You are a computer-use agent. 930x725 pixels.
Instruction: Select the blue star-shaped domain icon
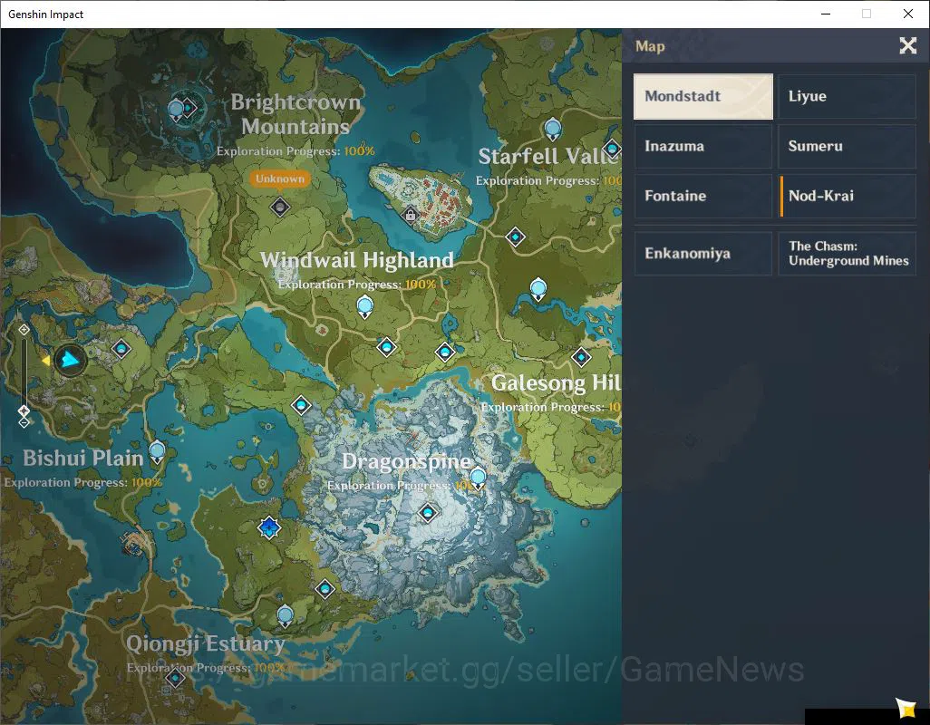tap(269, 527)
